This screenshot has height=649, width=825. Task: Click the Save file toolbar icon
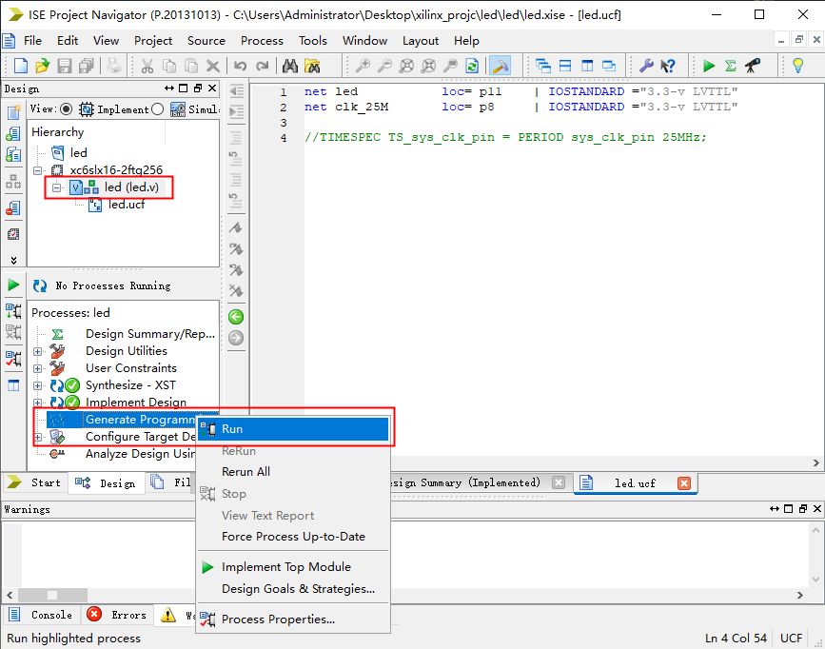(x=65, y=66)
